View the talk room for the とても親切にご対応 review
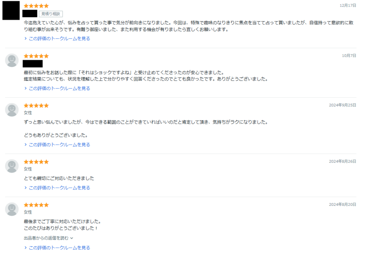Image resolution: width=374 pixels, height=255 pixels. [59, 188]
